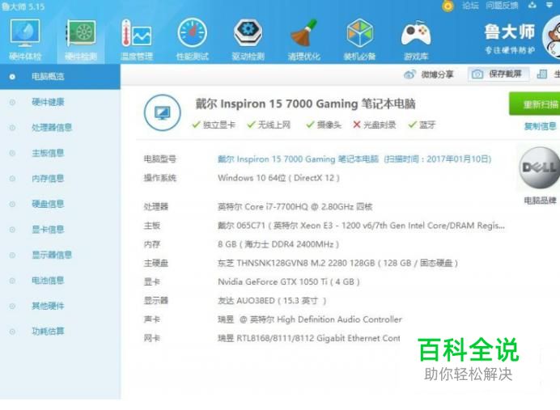Click the 鲁大师 monkey mascot avatar

tap(551, 37)
